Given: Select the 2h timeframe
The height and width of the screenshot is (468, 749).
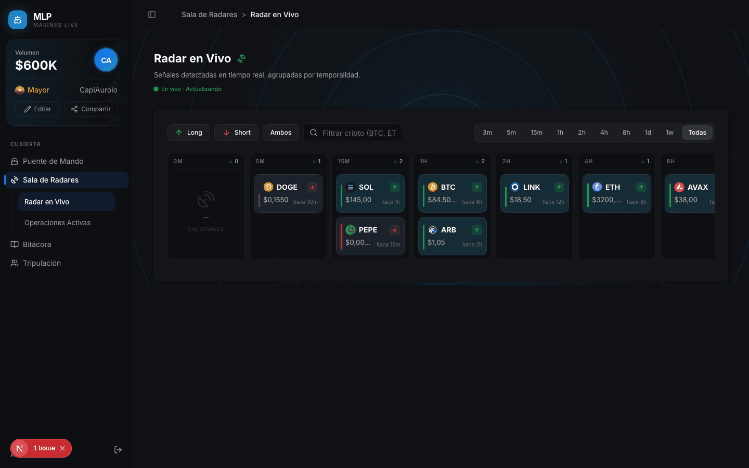Looking at the screenshot, I should coord(582,133).
